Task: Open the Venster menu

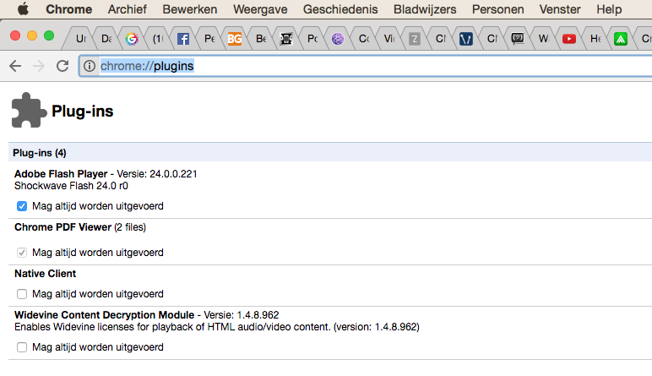Action: click(560, 9)
